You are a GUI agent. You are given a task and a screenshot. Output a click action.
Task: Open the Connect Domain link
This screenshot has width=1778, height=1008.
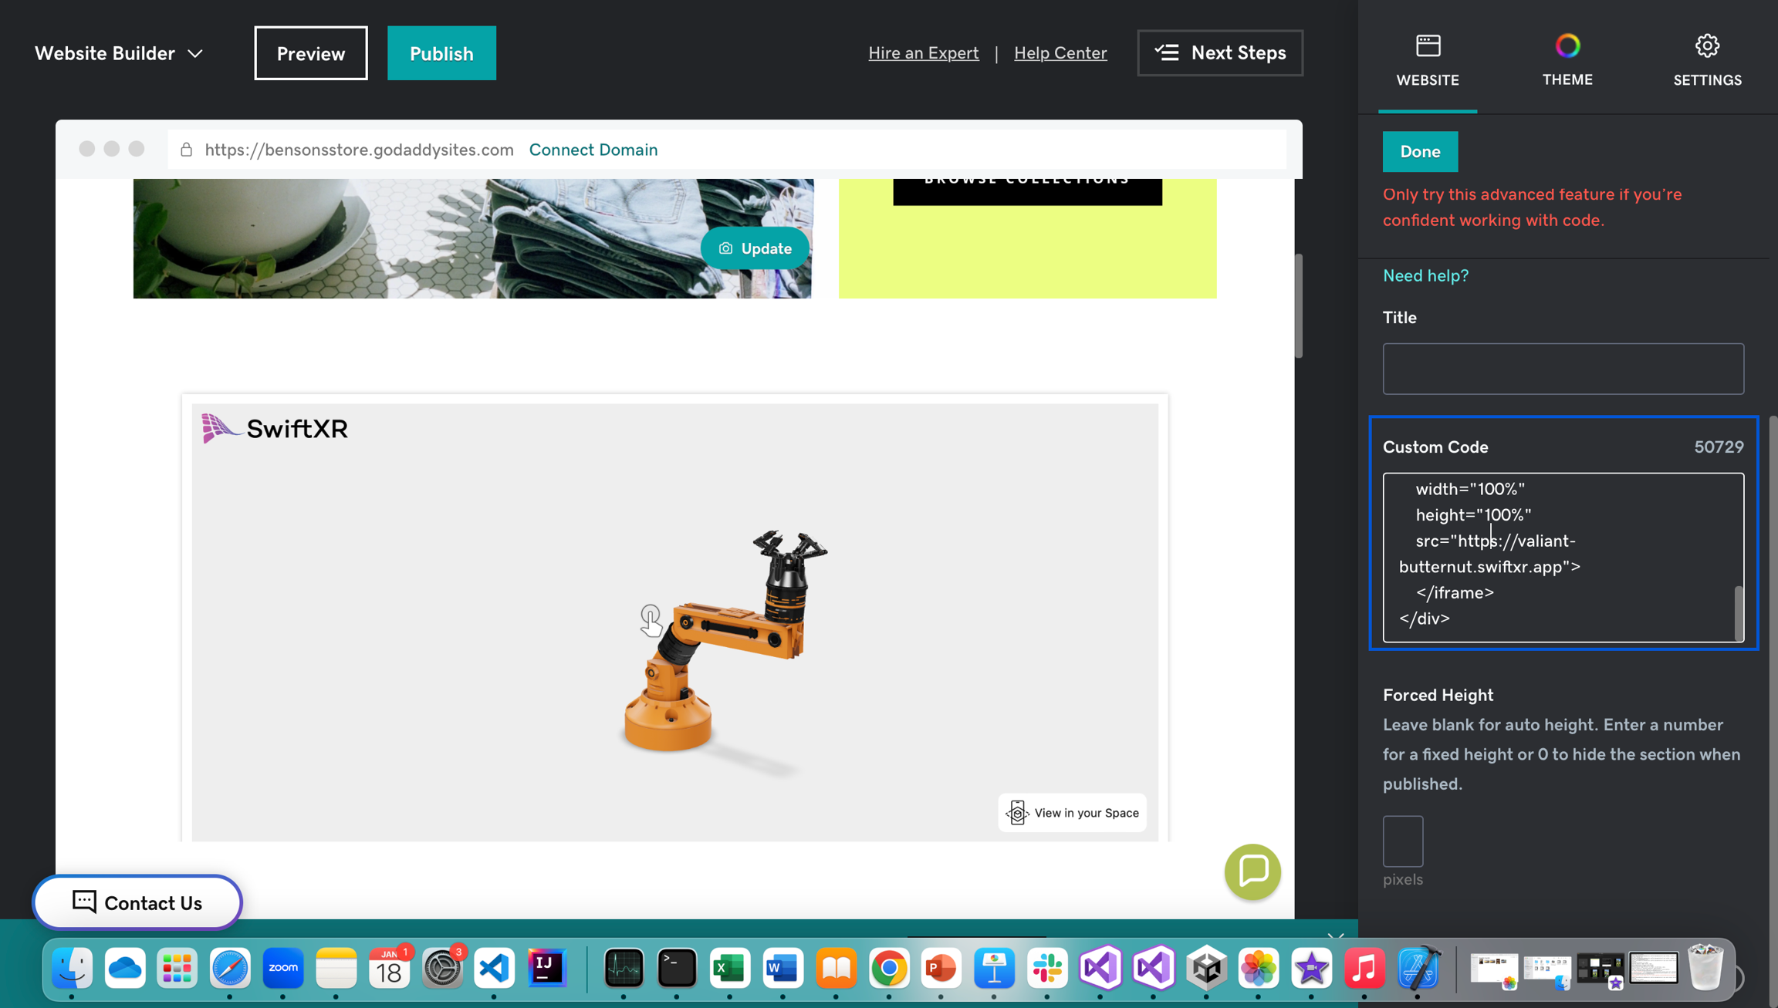[x=593, y=150]
